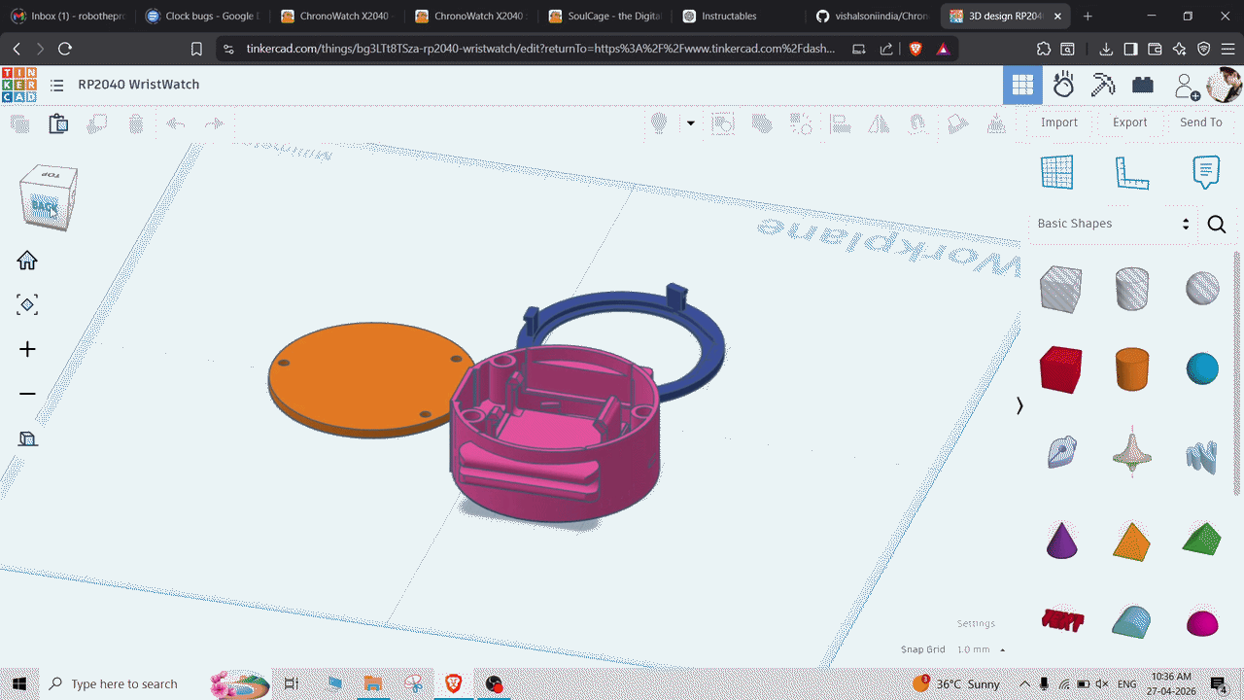Viewport: 1244px width, 700px height.
Task: Click the Export button
Action: 1130,122
